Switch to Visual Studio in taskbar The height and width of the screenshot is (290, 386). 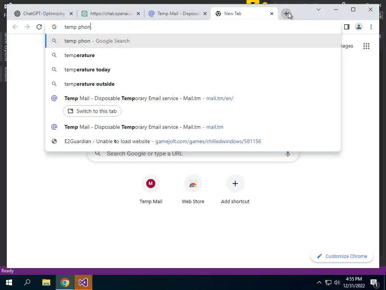(x=83, y=282)
